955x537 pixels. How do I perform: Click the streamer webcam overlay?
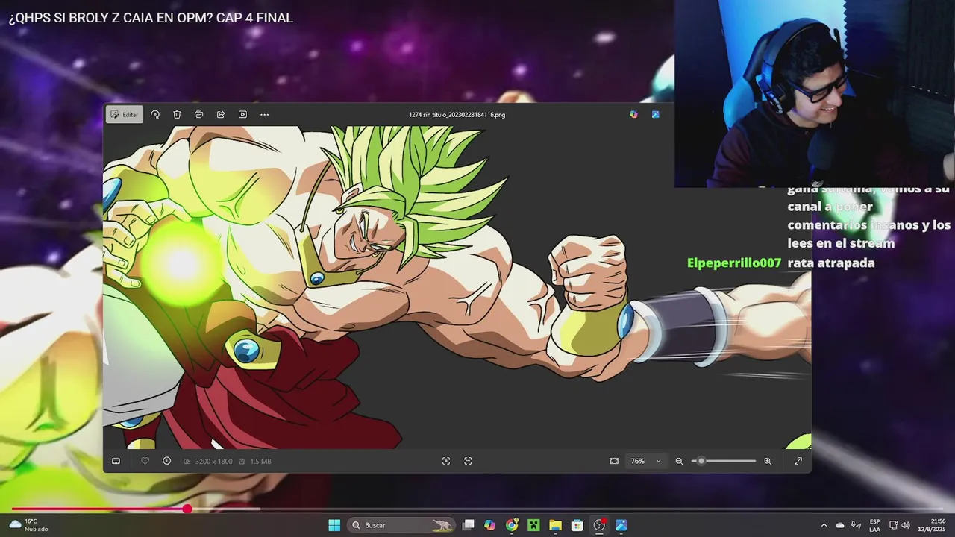(x=815, y=93)
